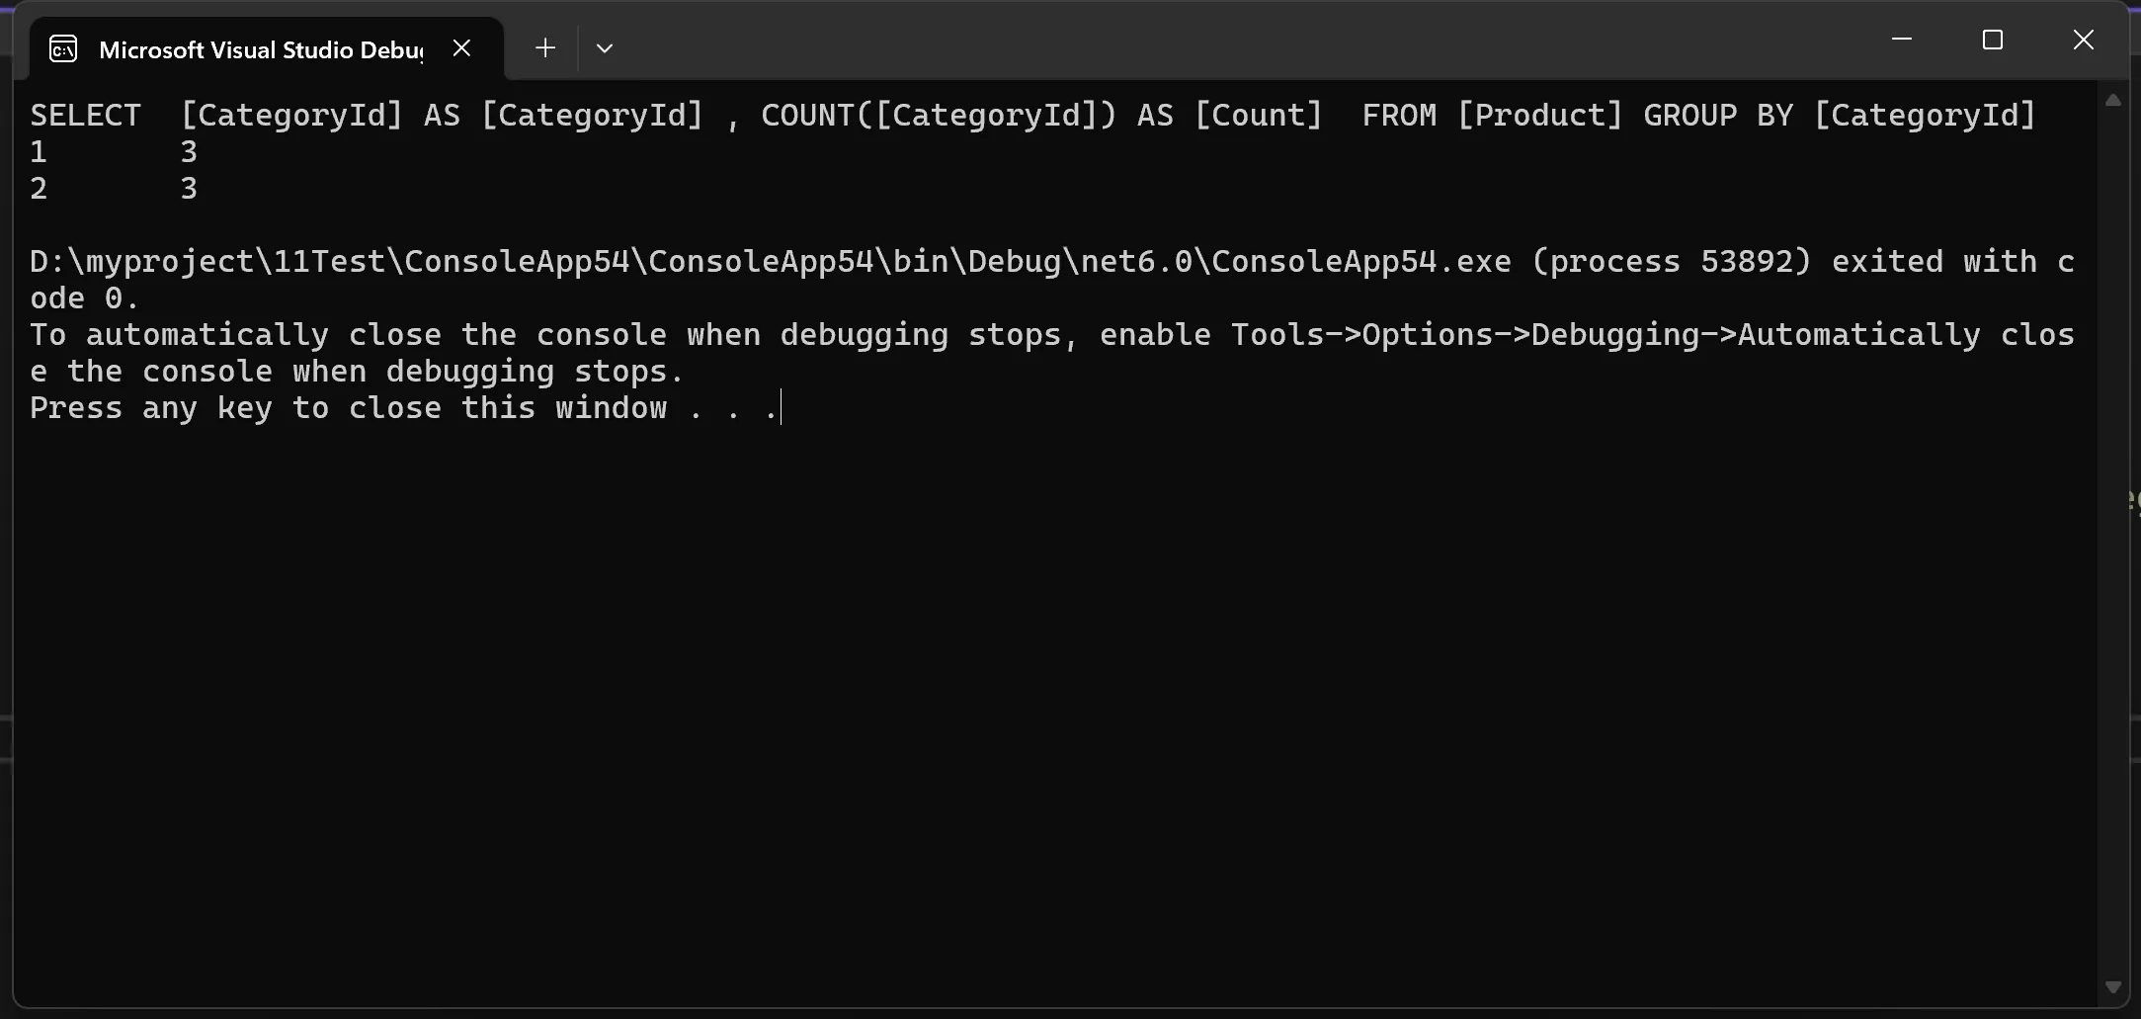Click the vertical scrollbar track
The height and width of the screenshot is (1019, 2141).
pos(2113,544)
